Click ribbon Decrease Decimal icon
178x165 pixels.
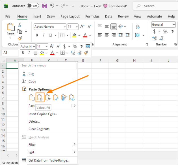coord(161,38)
